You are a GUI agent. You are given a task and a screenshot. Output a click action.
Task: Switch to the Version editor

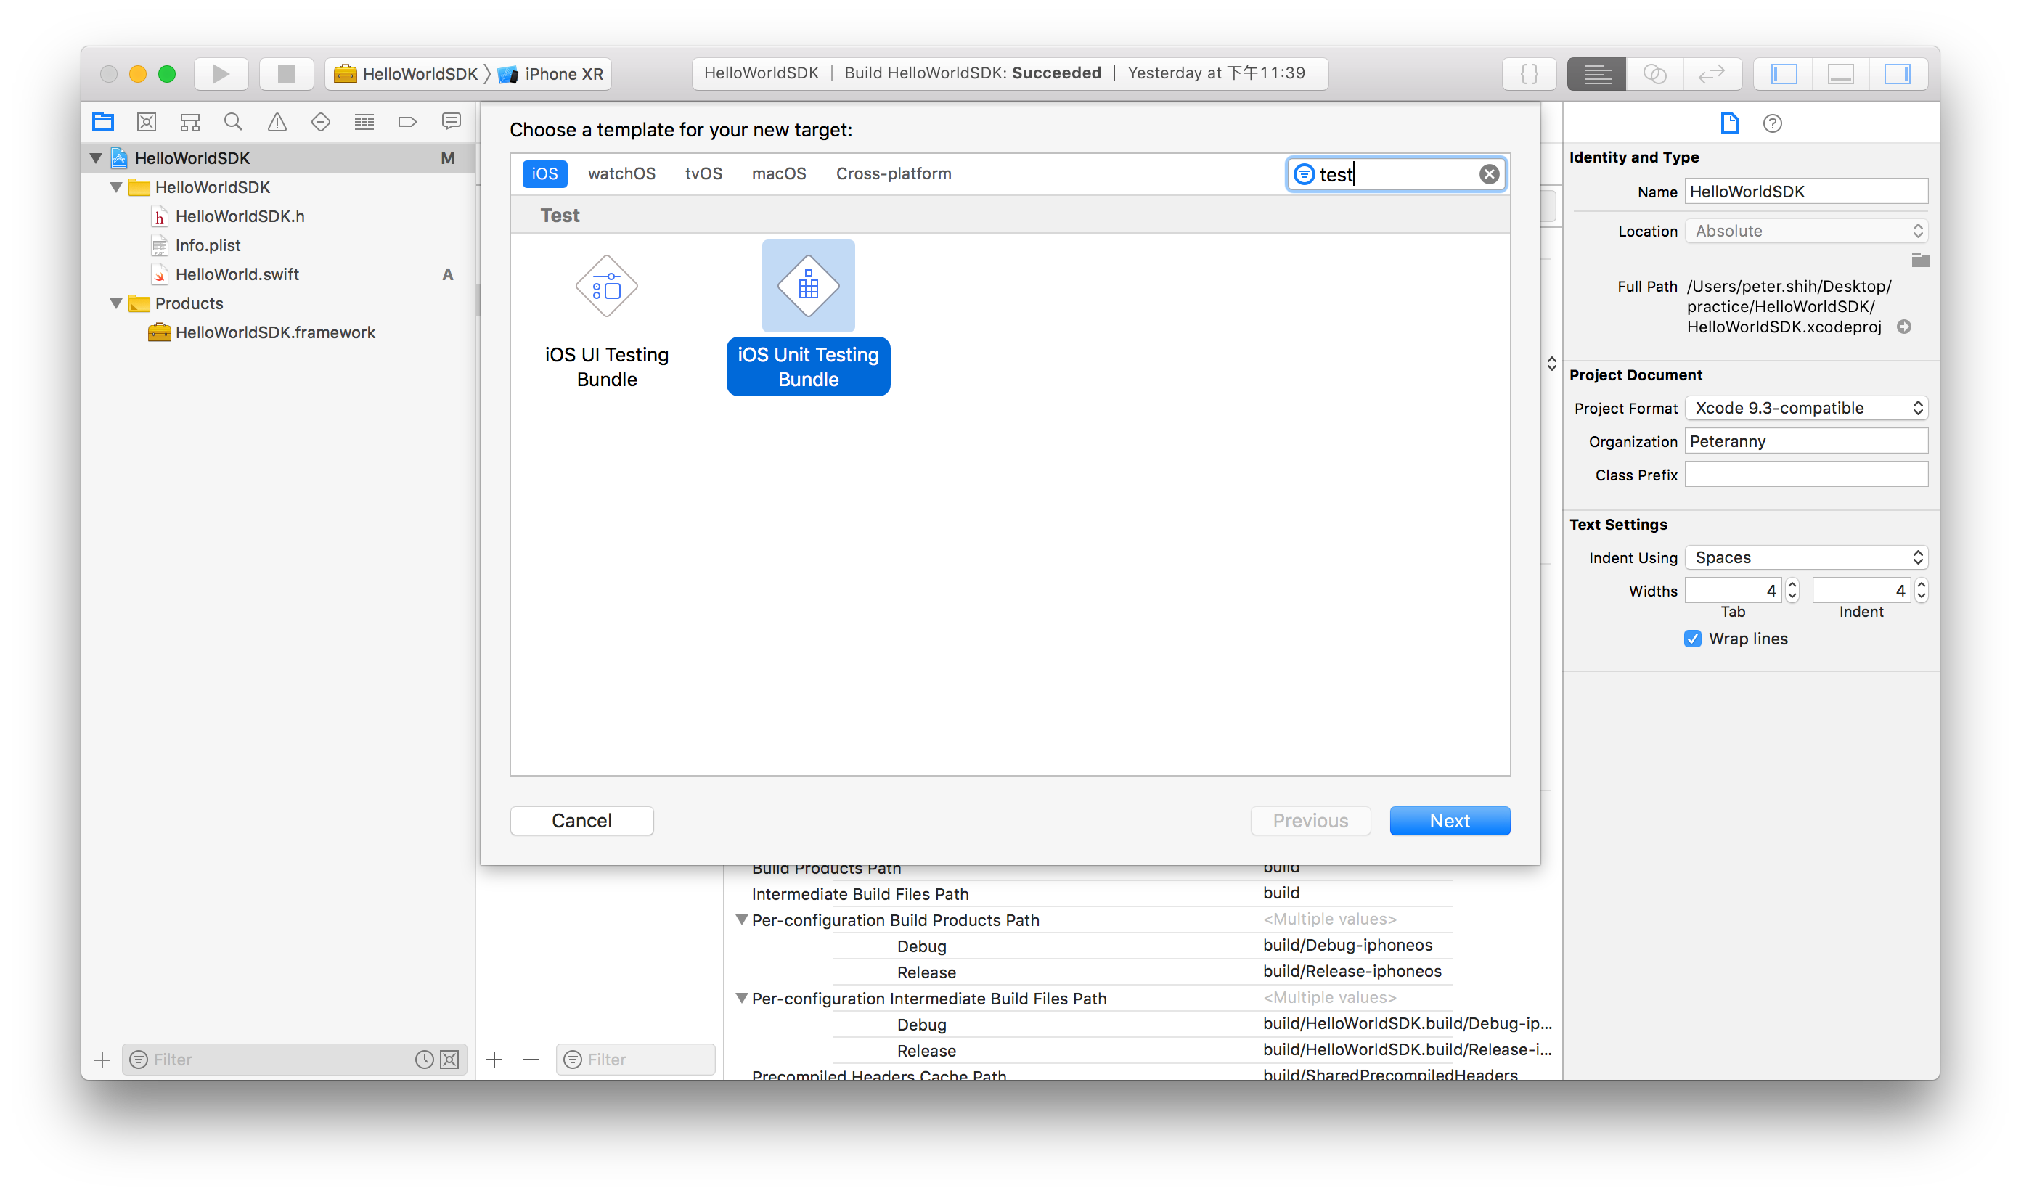[x=1712, y=74]
